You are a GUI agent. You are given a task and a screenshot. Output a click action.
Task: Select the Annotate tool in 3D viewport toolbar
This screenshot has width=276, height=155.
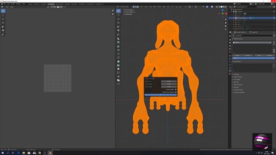[x=119, y=34]
